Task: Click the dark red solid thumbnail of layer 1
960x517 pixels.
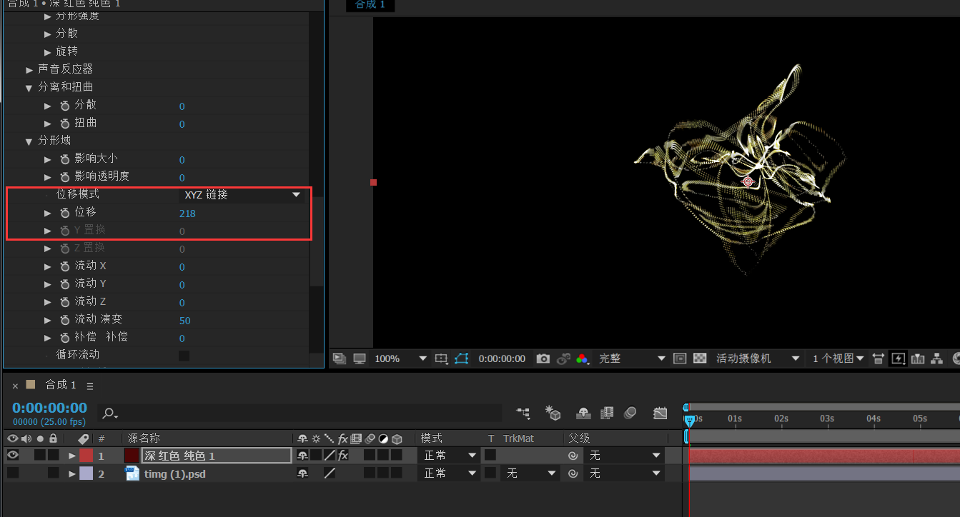Action: pos(132,456)
